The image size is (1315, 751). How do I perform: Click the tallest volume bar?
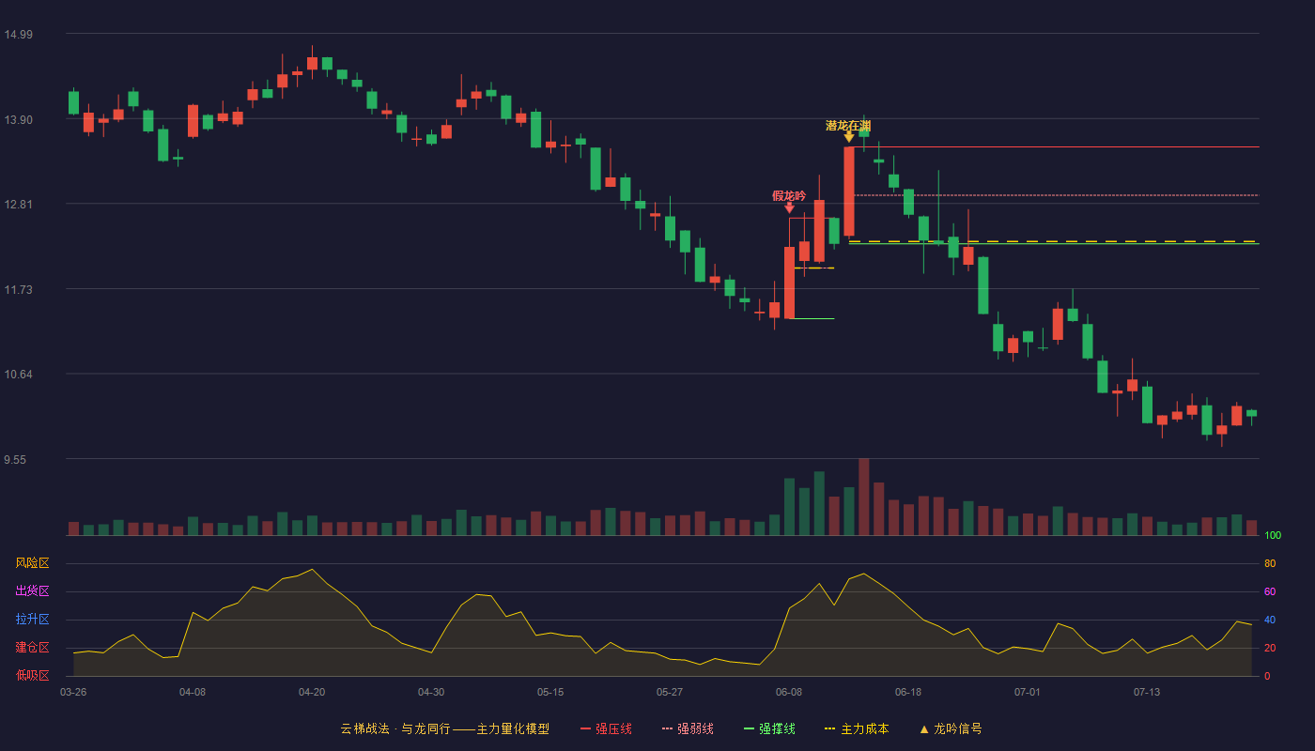click(864, 497)
